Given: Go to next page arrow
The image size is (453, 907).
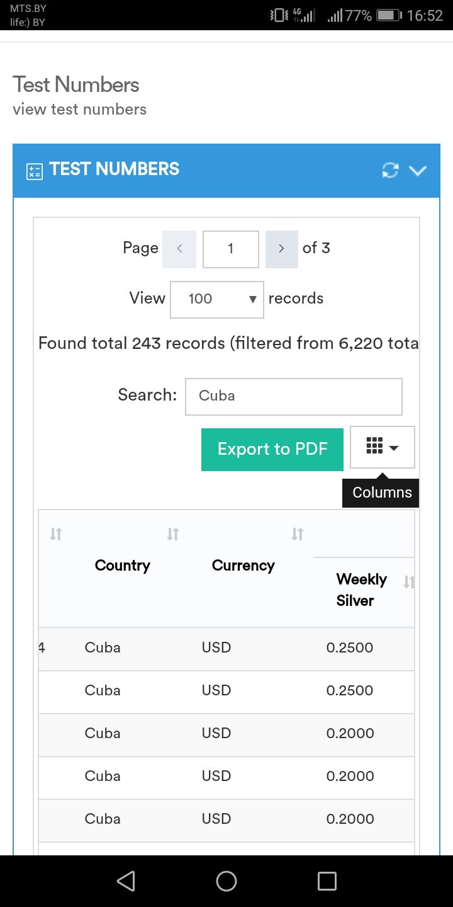Looking at the screenshot, I should tap(281, 249).
